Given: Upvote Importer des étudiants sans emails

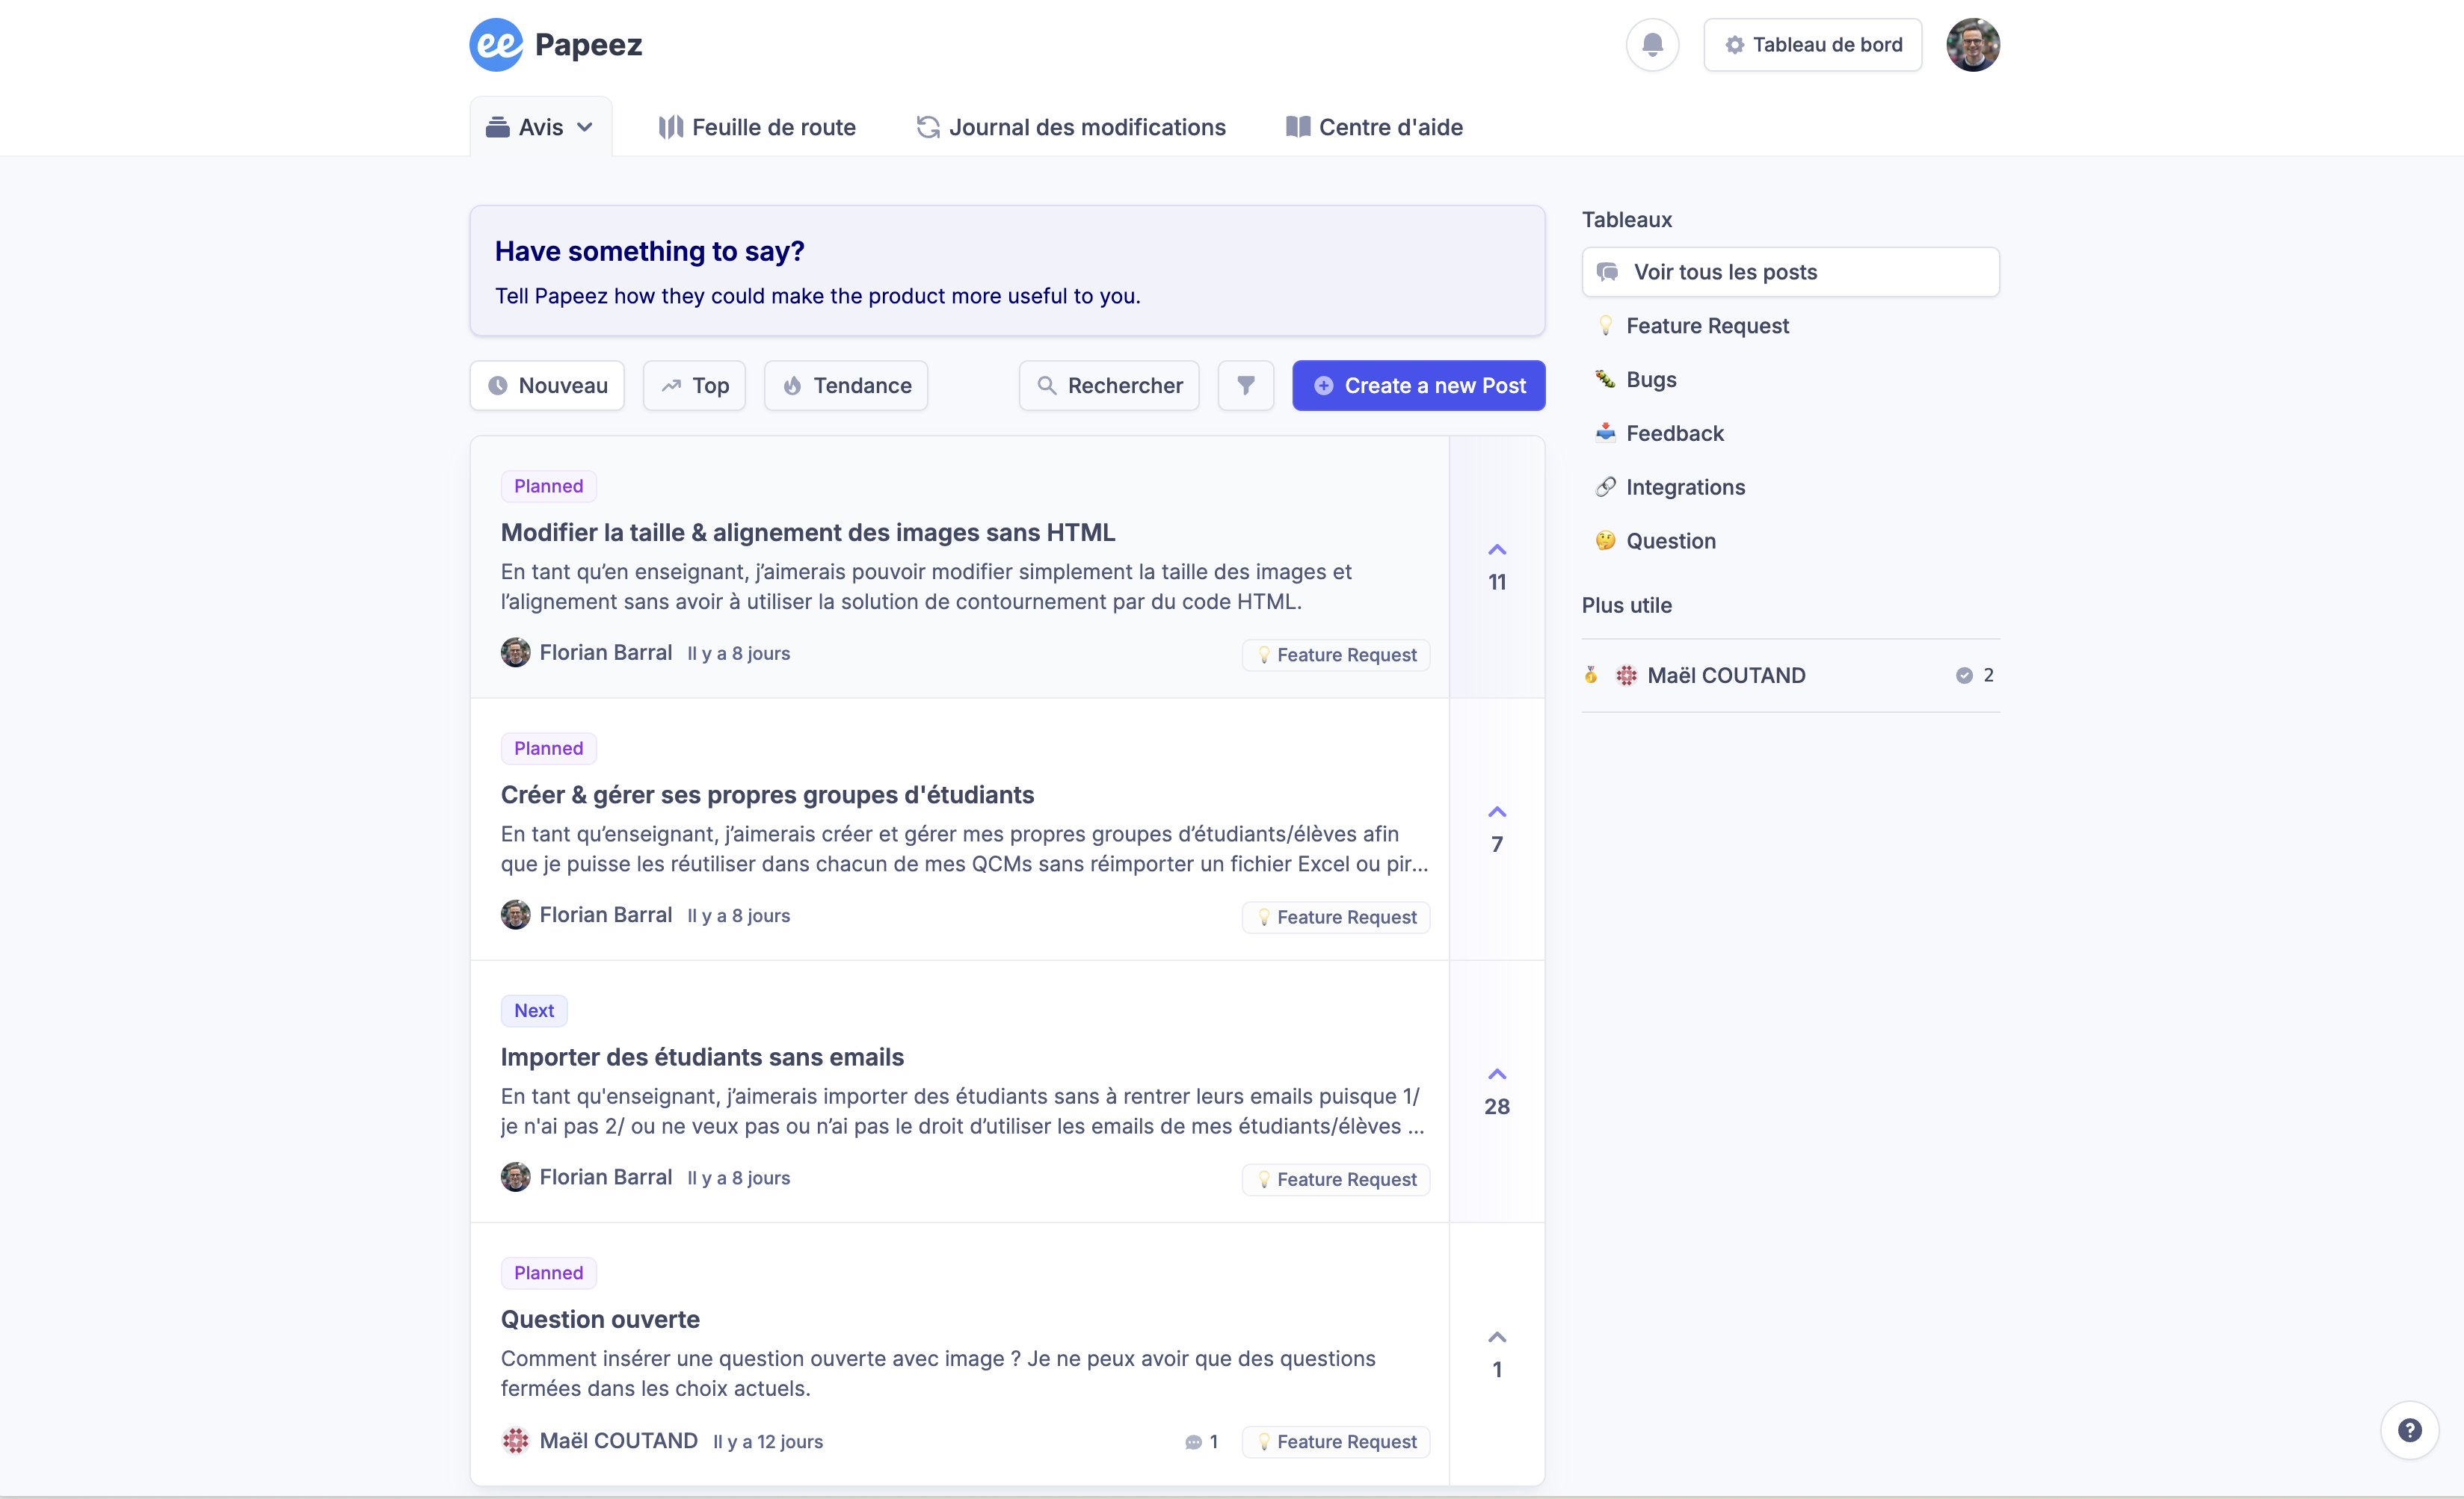Looking at the screenshot, I should point(1496,1075).
